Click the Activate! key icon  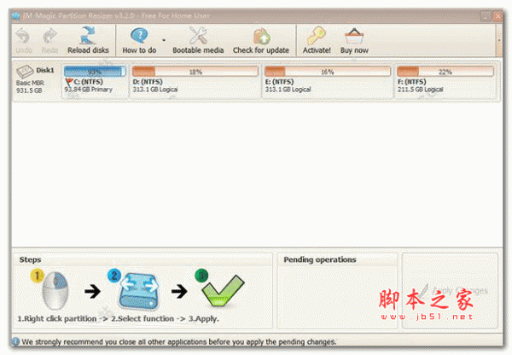click(316, 36)
